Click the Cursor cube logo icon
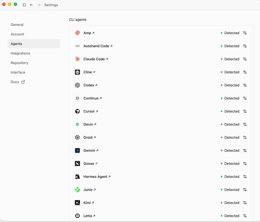The width and height of the screenshot is (260, 222). click(x=77, y=111)
